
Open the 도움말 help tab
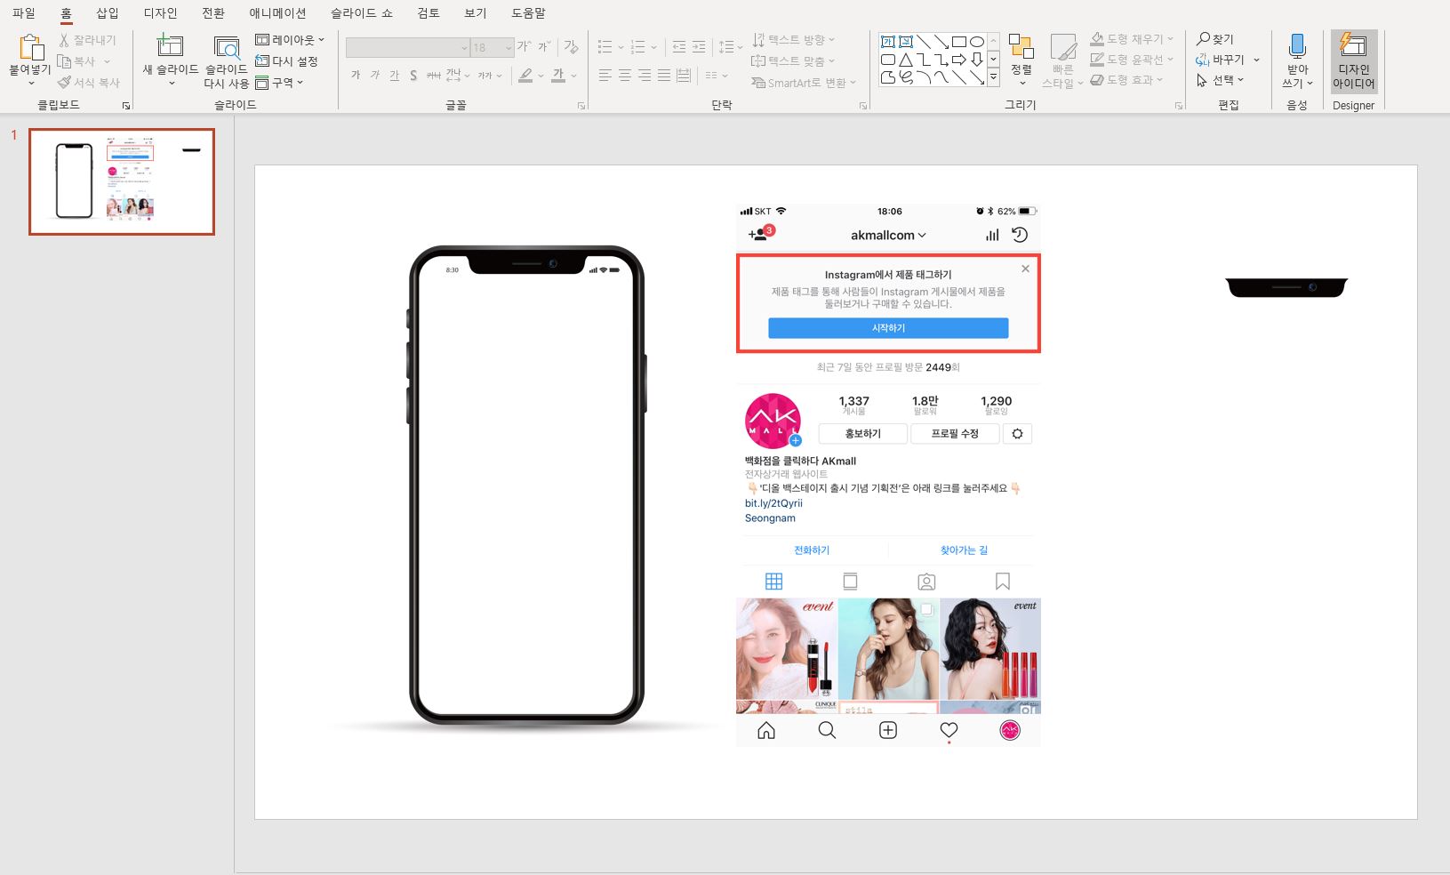[528, 13]
